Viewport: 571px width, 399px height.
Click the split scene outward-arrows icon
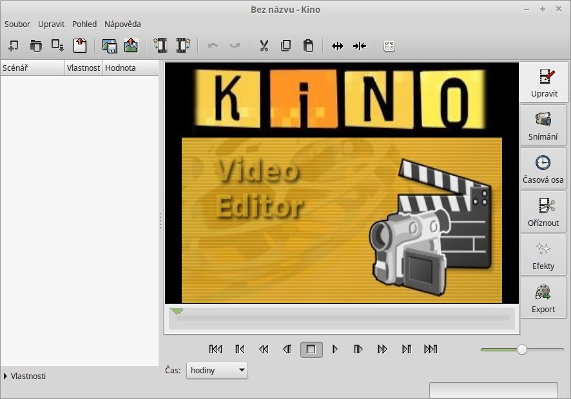coord(338,46)
